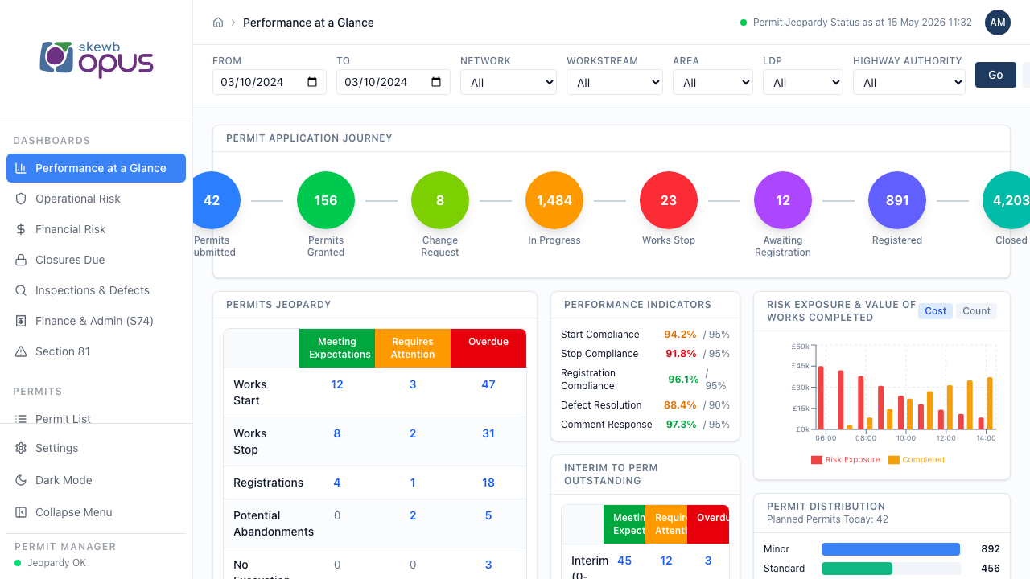Open Inspections & Defects magnifier icon

21,290
